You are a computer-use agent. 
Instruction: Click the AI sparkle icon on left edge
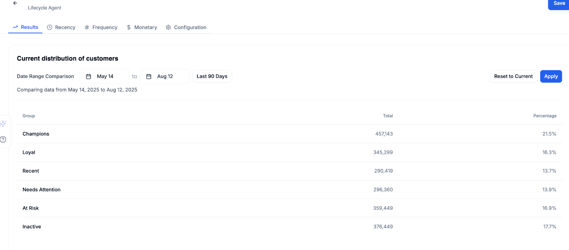[x=3, y=124]
